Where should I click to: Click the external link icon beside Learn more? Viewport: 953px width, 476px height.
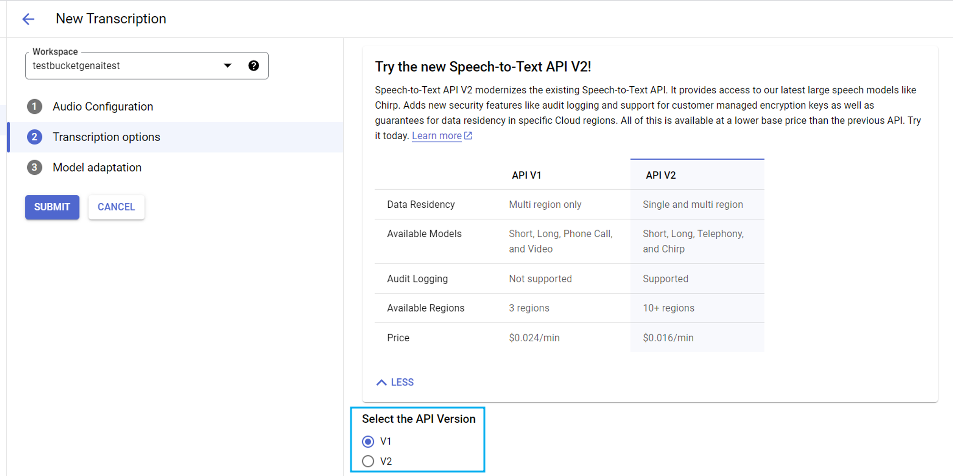click(468, 136)
